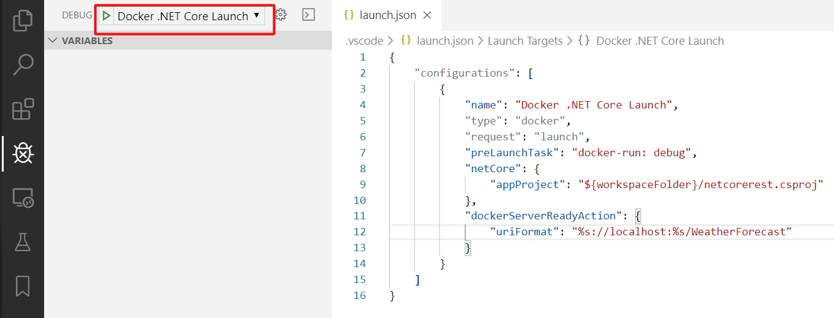Collapse the VARIABLES section
The height and width of the screenshot is (318, 834).
[187, 40]
